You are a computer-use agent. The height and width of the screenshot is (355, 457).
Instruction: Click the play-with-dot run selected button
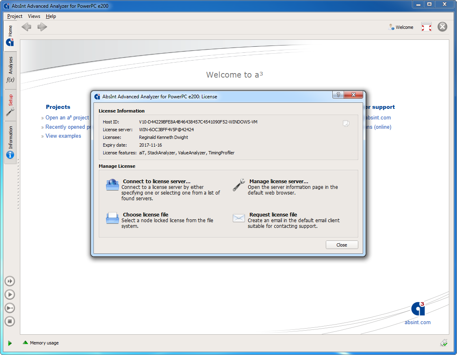coord(10,308)
